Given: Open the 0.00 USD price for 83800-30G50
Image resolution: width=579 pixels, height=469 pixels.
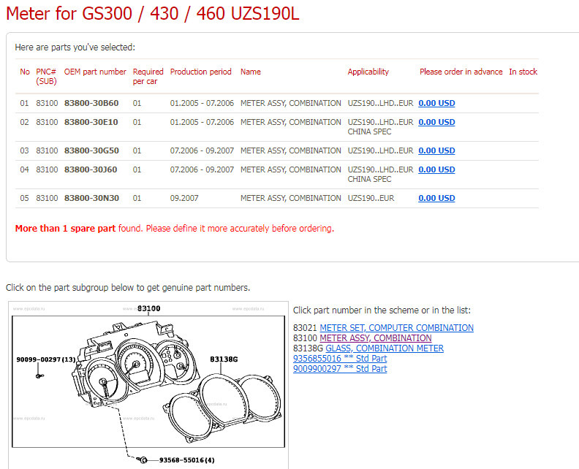Looking at the screenshot, I should (x=436, y=150).
